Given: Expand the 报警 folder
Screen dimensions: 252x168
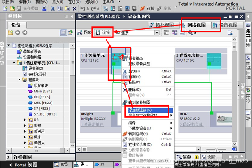Looking at the screenshot, I should (25, 126).
